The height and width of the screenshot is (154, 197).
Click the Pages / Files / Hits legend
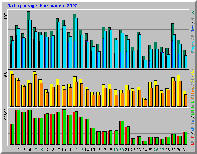click(193, 32)
